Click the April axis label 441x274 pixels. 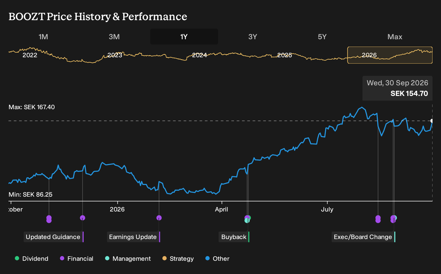(x=222, y=209)
